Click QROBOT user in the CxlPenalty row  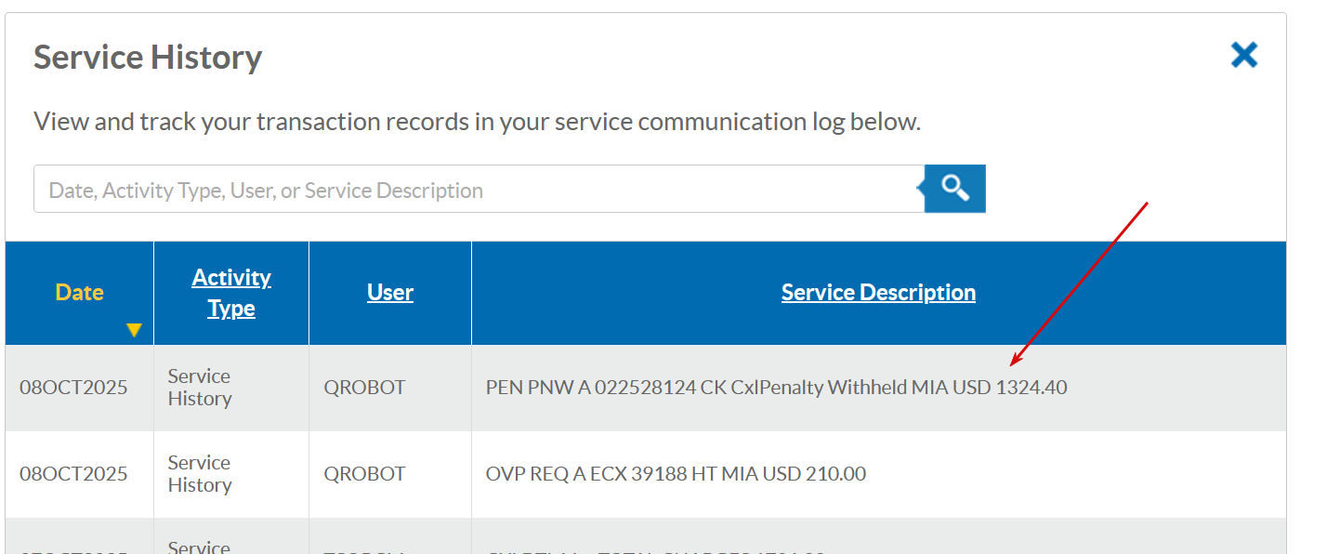[x=364, y=388]
